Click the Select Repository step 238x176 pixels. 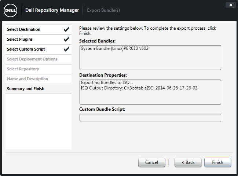[23, 69]
